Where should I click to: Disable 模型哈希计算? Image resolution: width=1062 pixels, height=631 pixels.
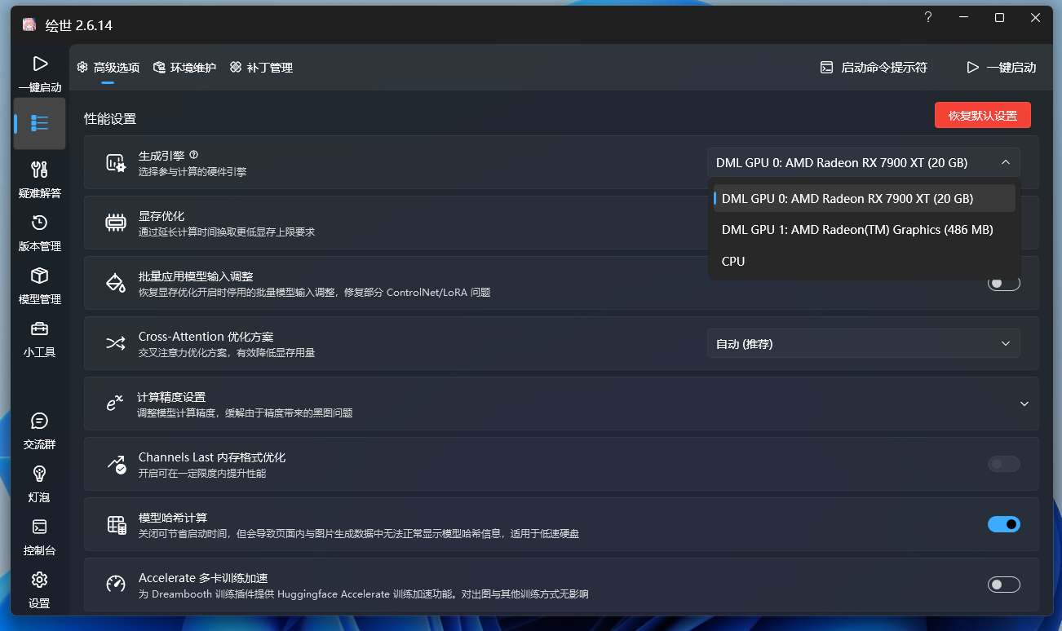[1003, 524]
